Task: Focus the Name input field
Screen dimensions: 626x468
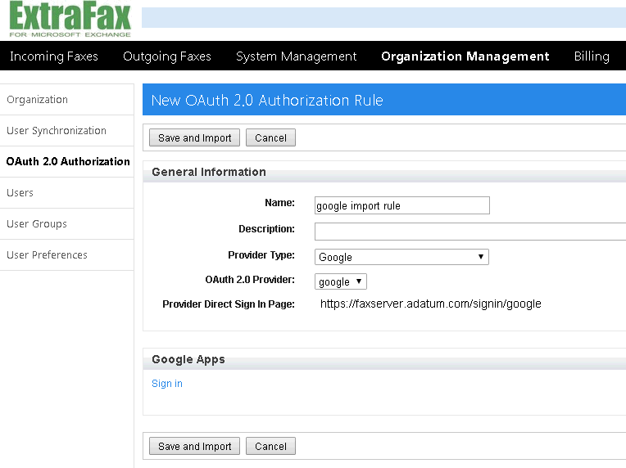Action: pyautogui.click(x=402, y=205)
